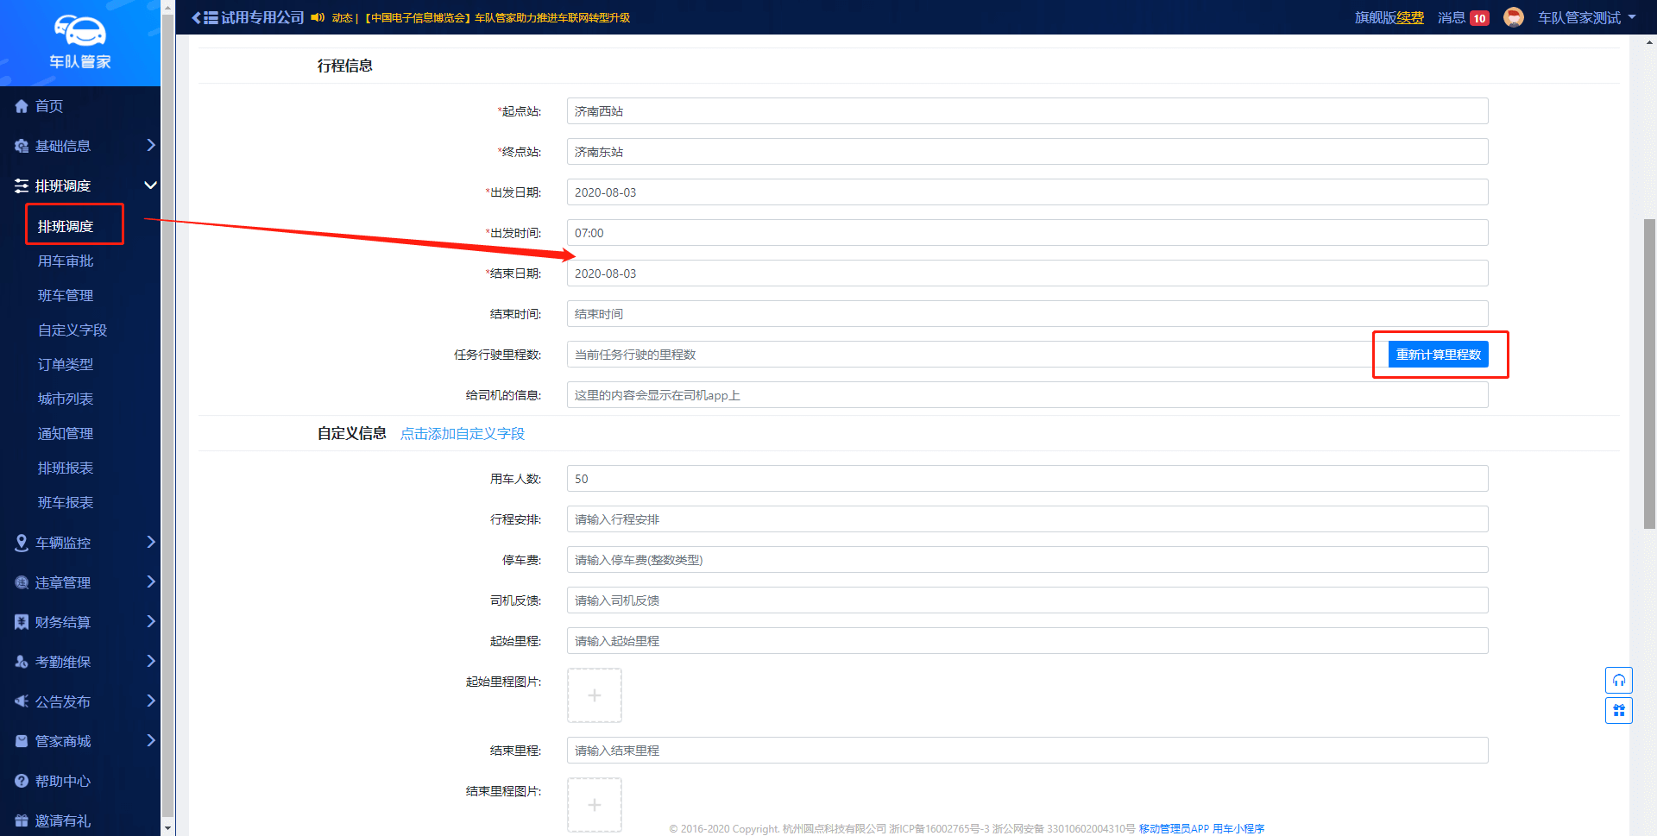1657x836 pixels.
Task: Add ending mileage picture with plus box
Action: tap(594, 805)
